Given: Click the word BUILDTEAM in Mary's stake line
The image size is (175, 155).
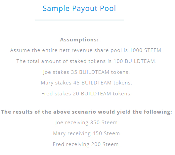Looking at the screenshot, I should coord(97,83).
